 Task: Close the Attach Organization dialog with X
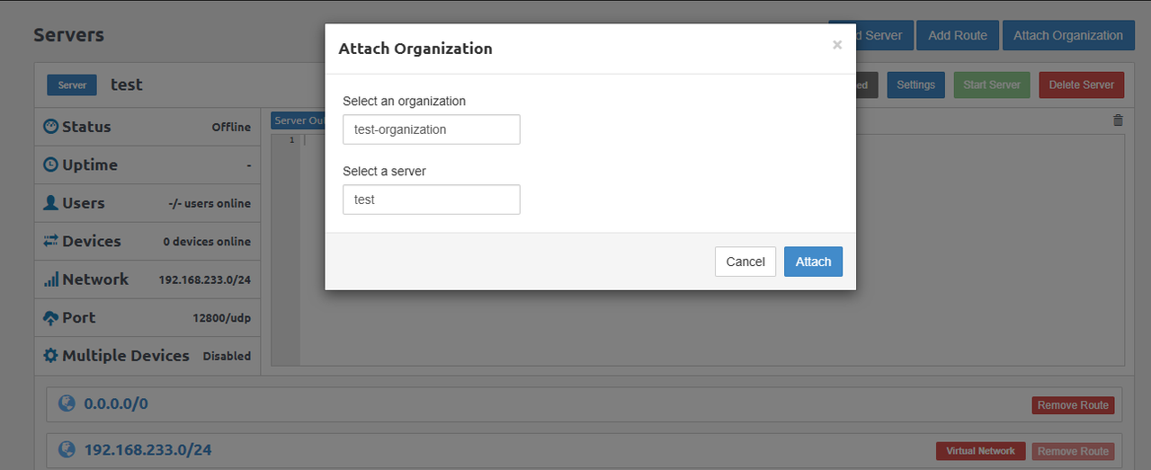837,45
